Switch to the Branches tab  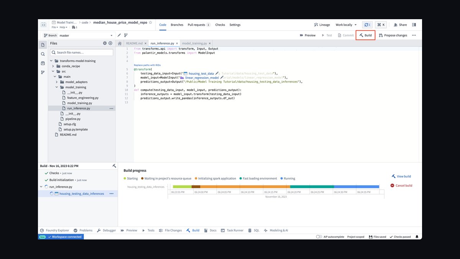177,25
